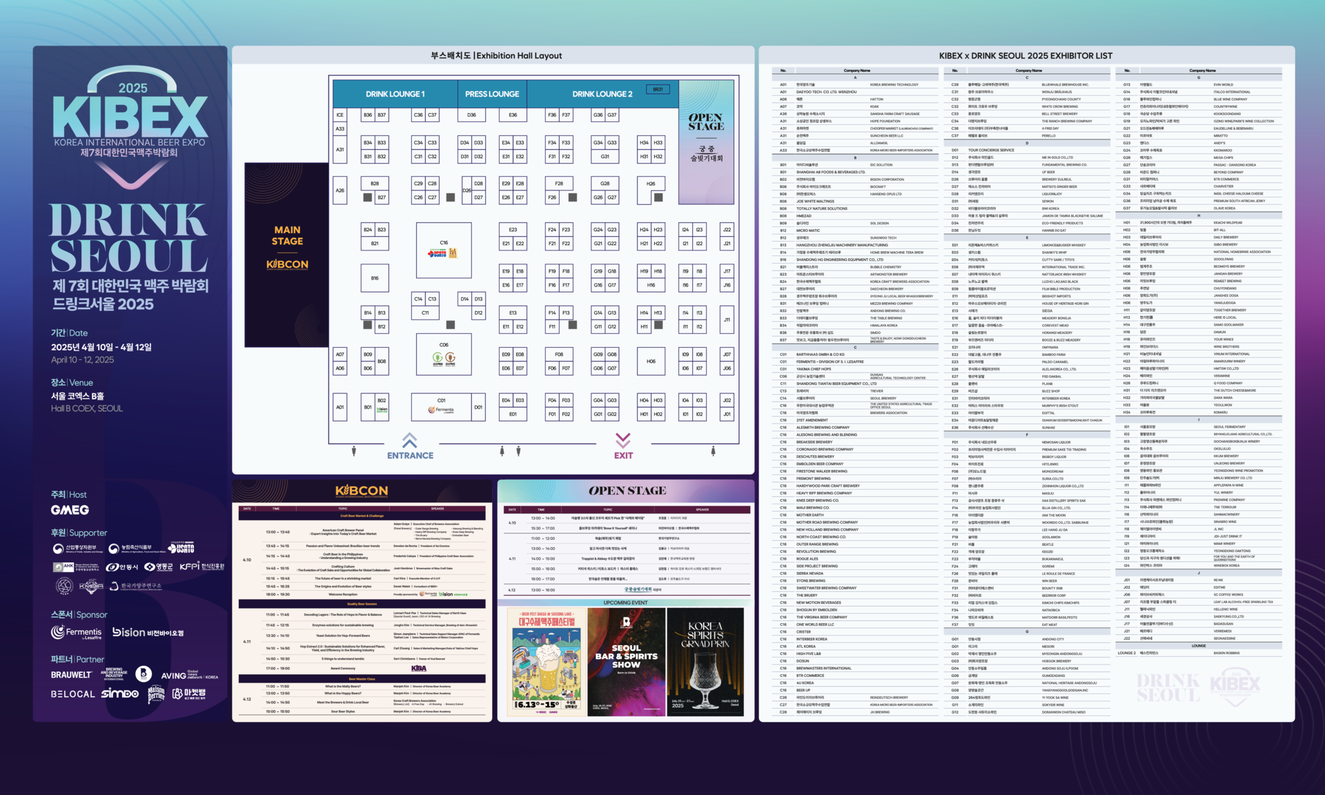Select the PRESS LOUNGE area
The image size is (1325, 795).
click(x=492, y=94)
